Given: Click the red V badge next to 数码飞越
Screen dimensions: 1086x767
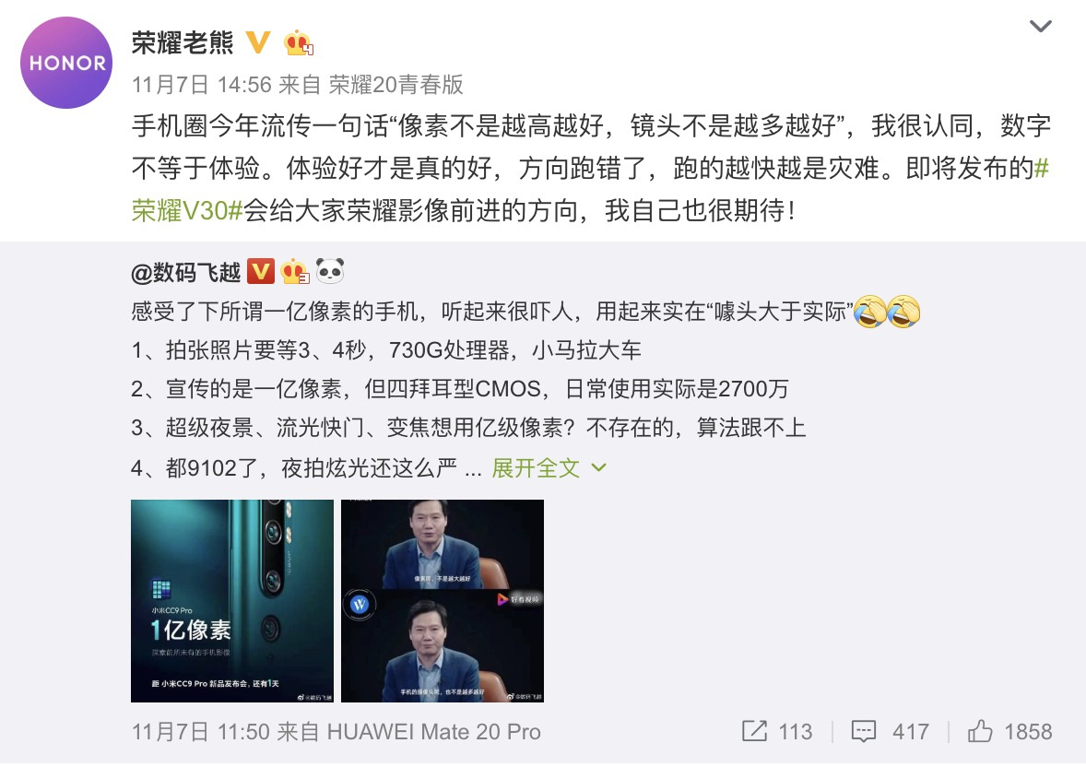Looking at the screenshot, I should click(260, 272).
